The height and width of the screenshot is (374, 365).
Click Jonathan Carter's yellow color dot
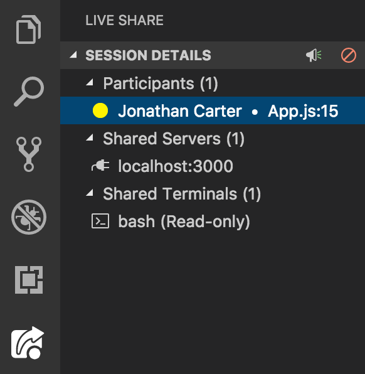pyautogui.click(x=100, y=110)
